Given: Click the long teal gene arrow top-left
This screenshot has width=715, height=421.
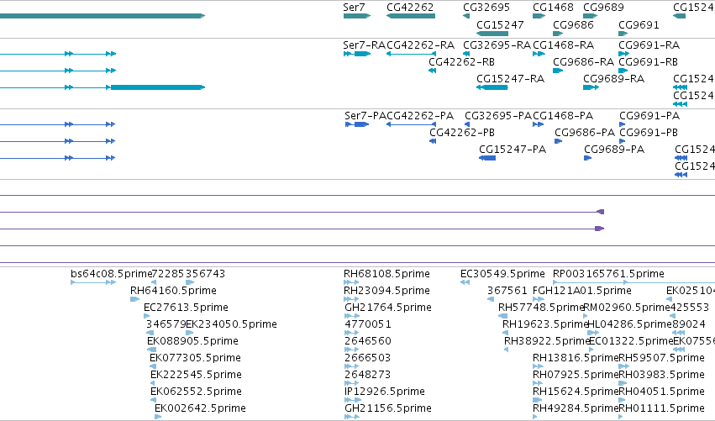Looking at the screenshot, I should tap(103, 16).
